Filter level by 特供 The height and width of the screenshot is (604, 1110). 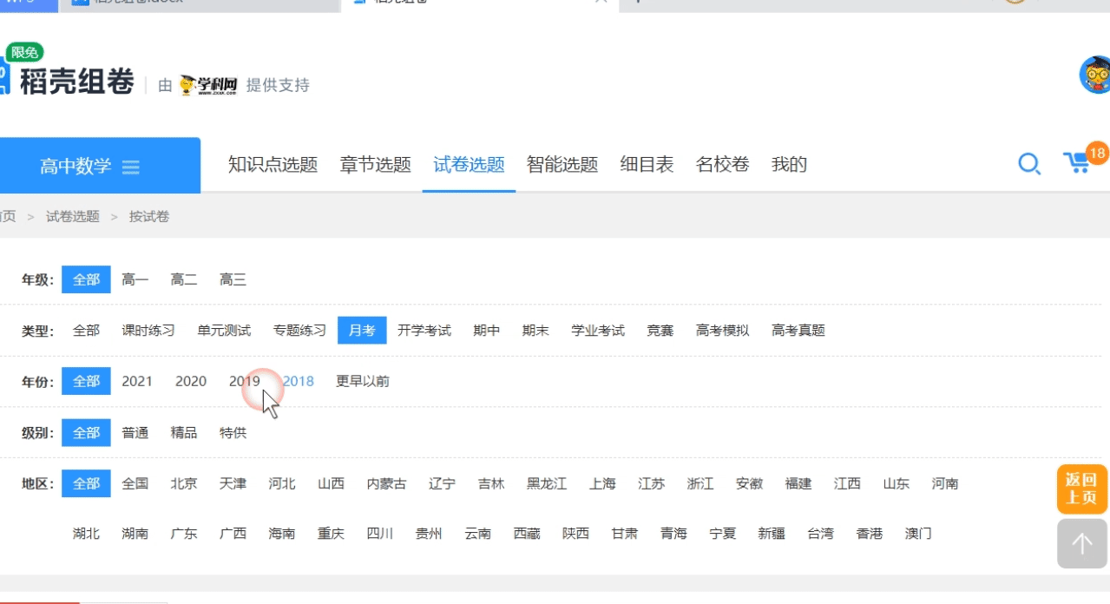click(x=233, y=432)
